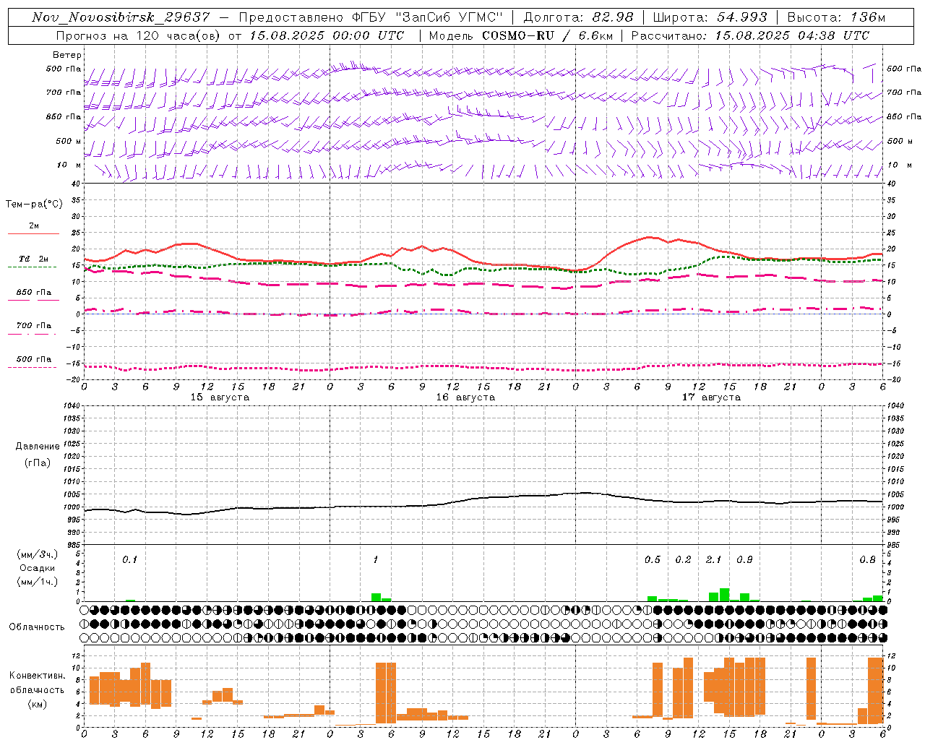This screenshot has height=740, width=925.
Task: Click the longitude value 82.98
Action: (613, 17)
